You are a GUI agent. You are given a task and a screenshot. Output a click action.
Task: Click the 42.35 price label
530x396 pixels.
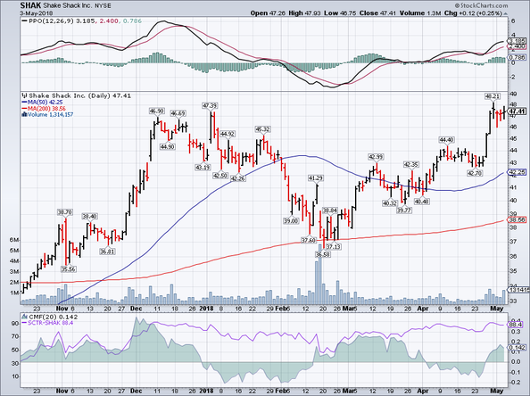point(411,164)
